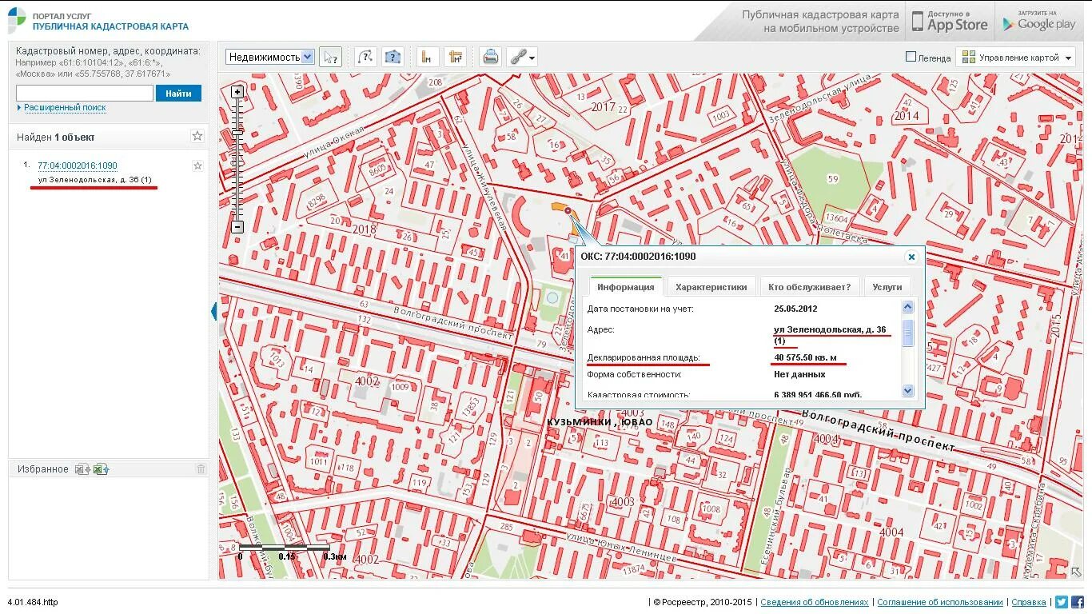Open the Сведения об обновлениях link
1092x614 pixels.
tap(814, 602)
